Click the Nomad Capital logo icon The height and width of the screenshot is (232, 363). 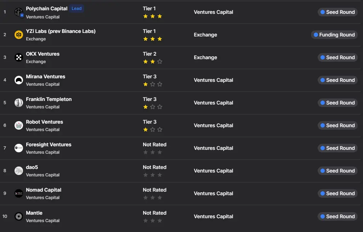[x=19, y=193]
